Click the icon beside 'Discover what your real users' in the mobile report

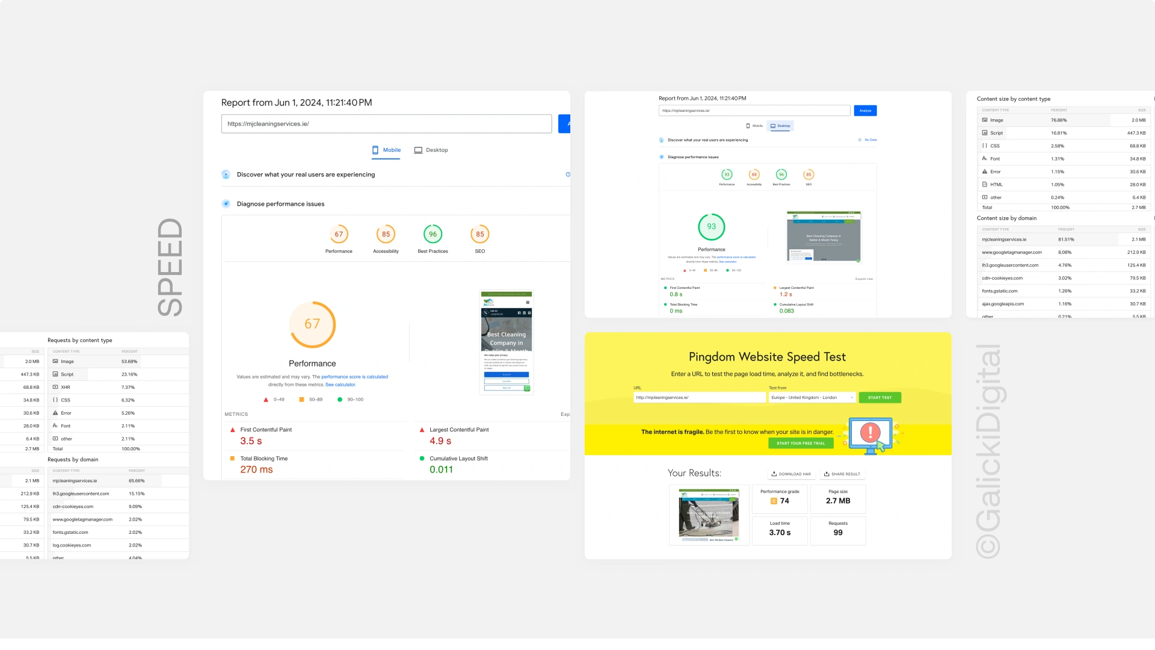pos(226,175)
